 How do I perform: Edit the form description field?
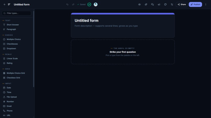tap(123, 26)
